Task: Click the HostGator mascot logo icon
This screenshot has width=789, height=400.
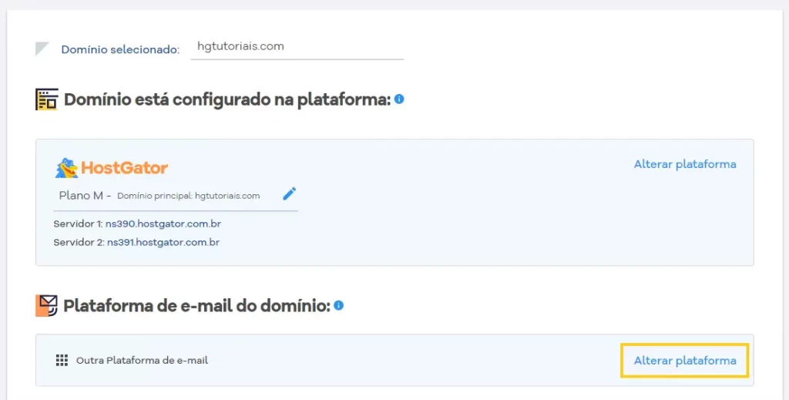Action: pos(66,168)
